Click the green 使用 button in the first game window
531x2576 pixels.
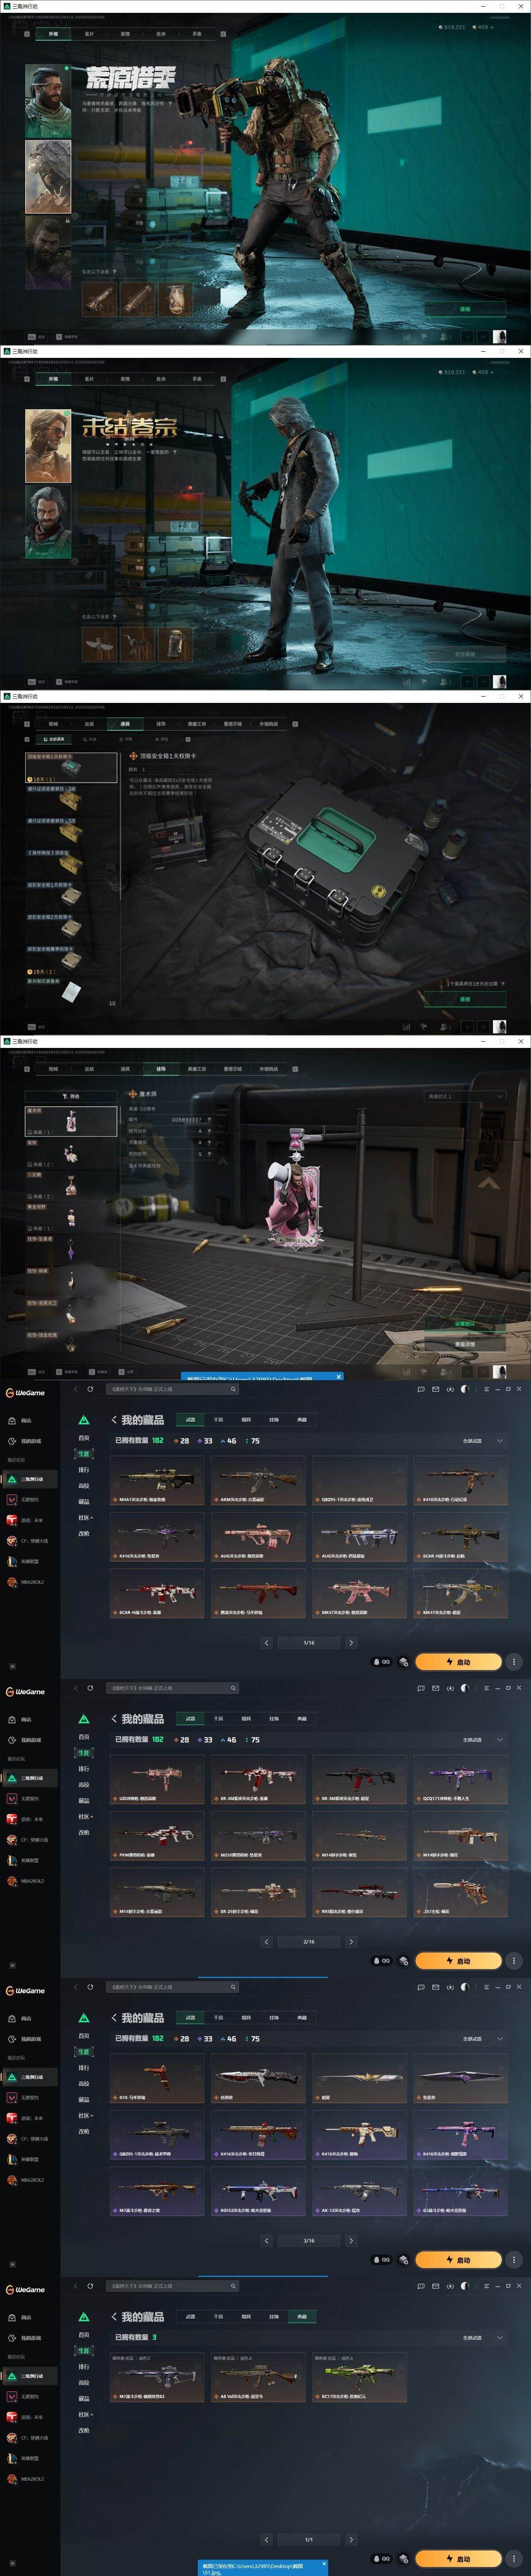[x=464, y=309]
